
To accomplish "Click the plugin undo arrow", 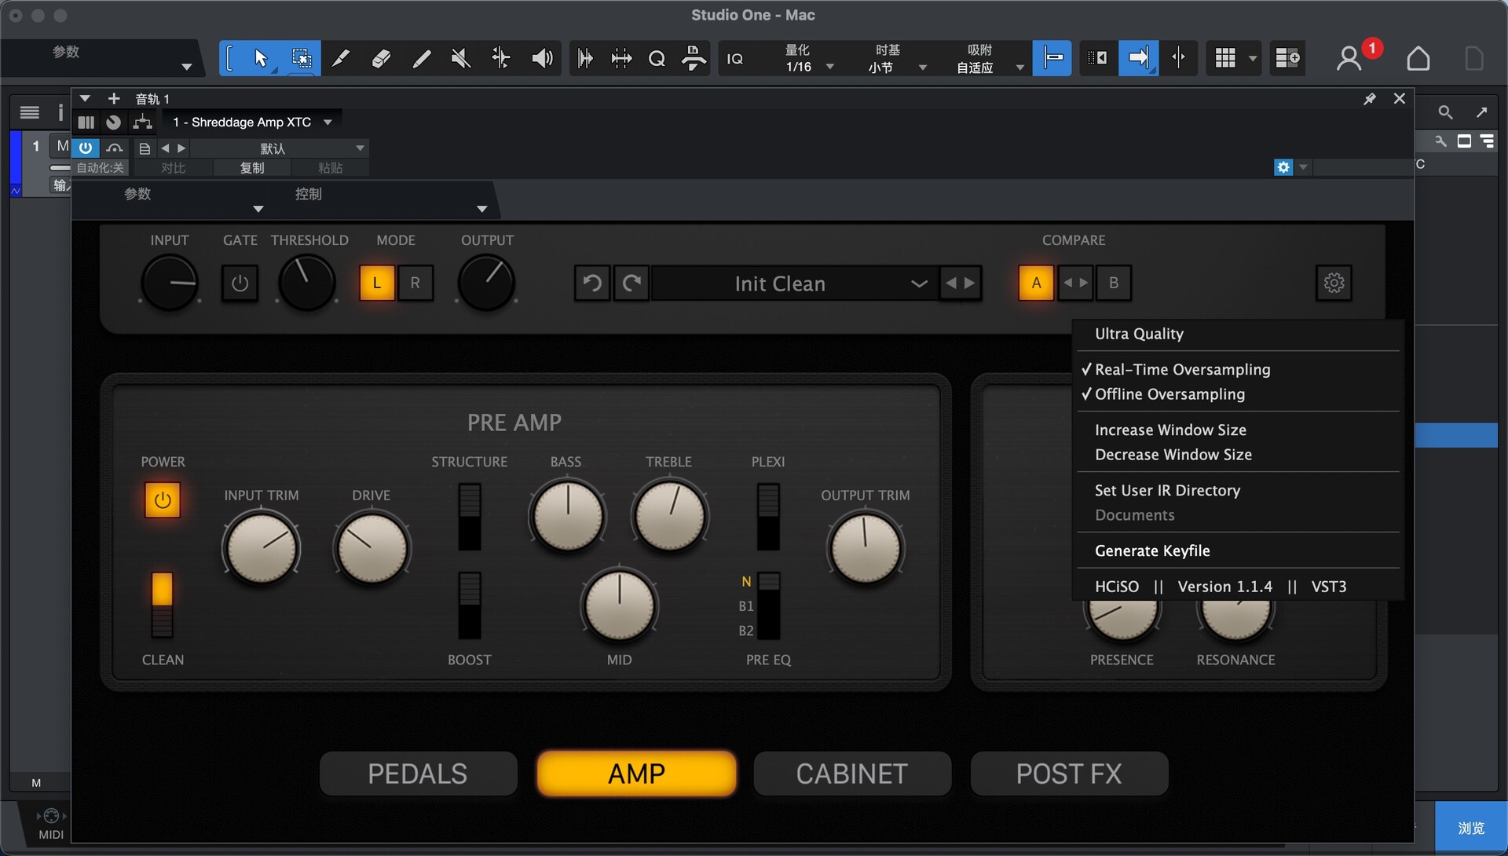I will pyautogui.click(x=593, y=283).
